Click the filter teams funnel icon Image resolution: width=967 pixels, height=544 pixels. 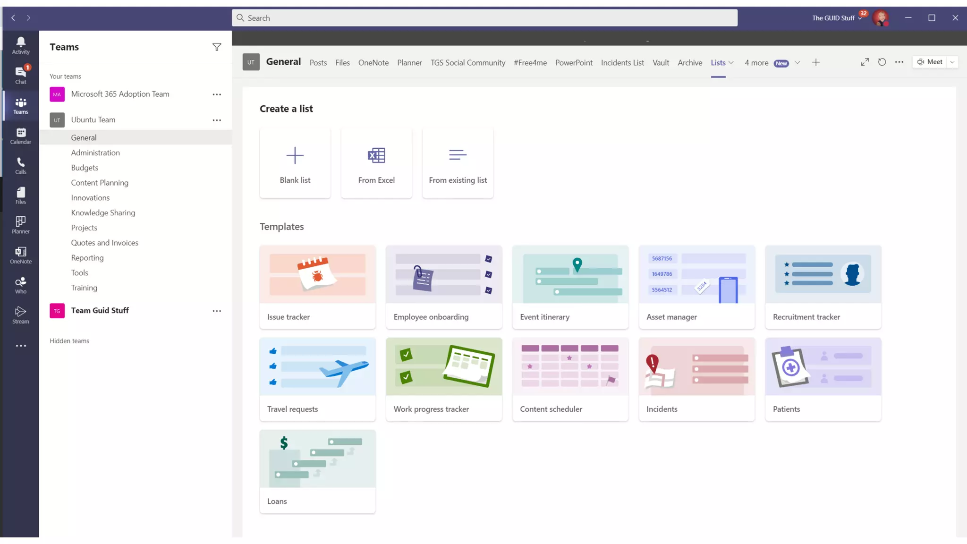point(217,47)
